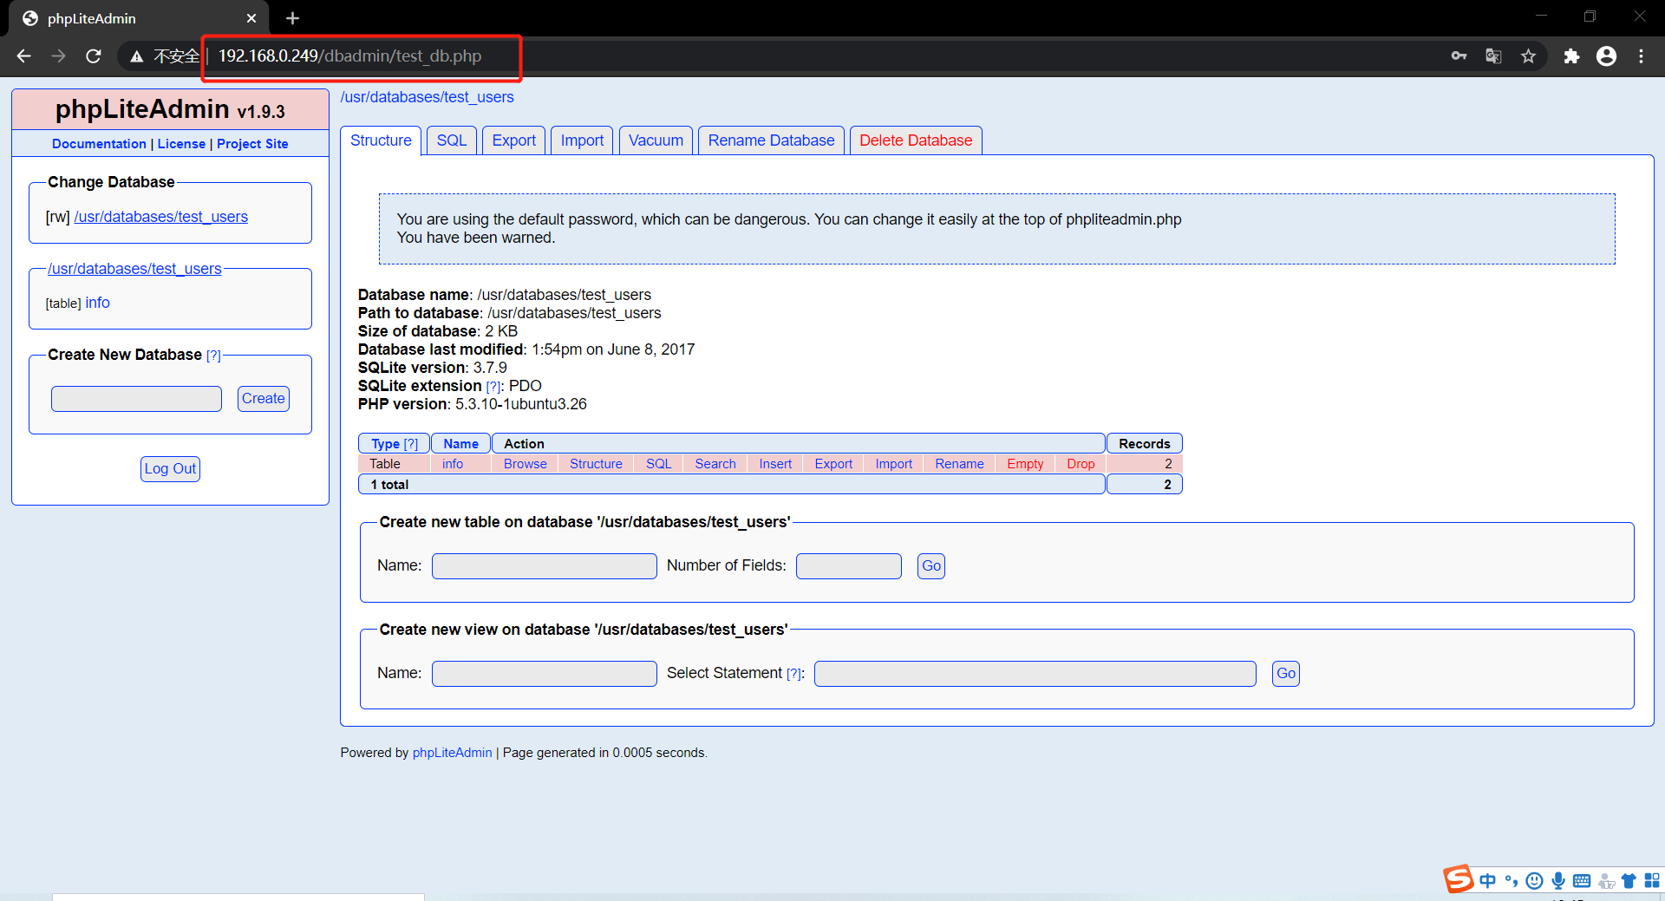Click the address bar URL
The image size is (1665, 901).
point(349,56)
